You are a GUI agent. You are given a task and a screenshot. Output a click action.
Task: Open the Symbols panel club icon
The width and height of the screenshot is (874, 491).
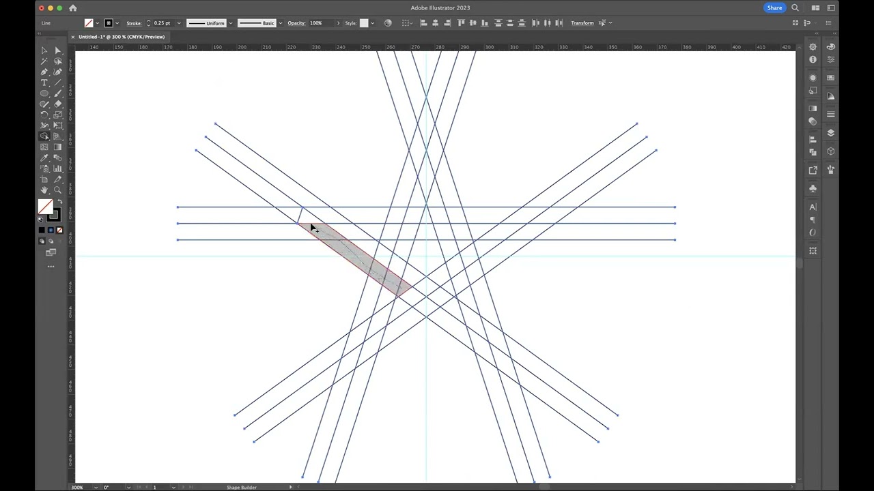(813, 188)
